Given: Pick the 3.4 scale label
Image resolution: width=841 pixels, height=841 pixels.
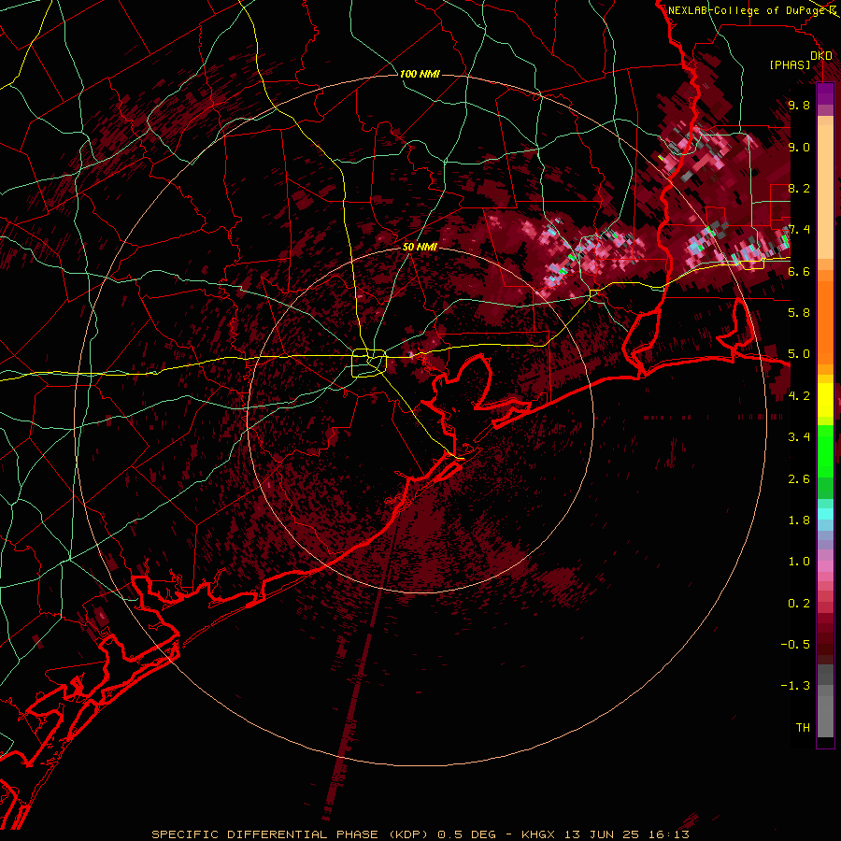Looking at the screenshot, I should pyautogui.click(x=799, y=437).
